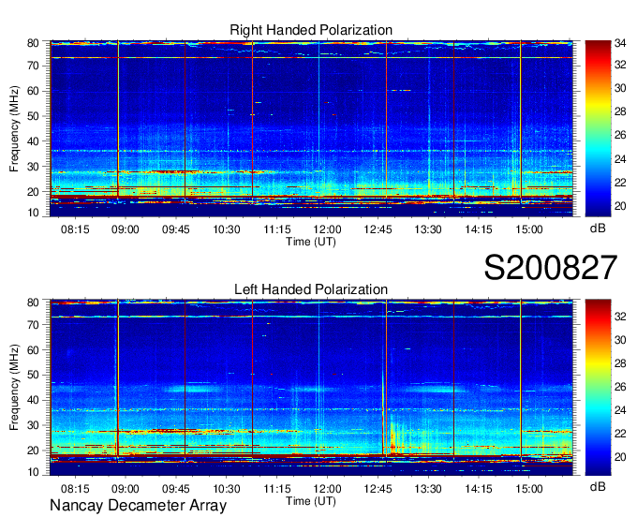Click "dB" under Right Handed colorbar

[598, 229]
